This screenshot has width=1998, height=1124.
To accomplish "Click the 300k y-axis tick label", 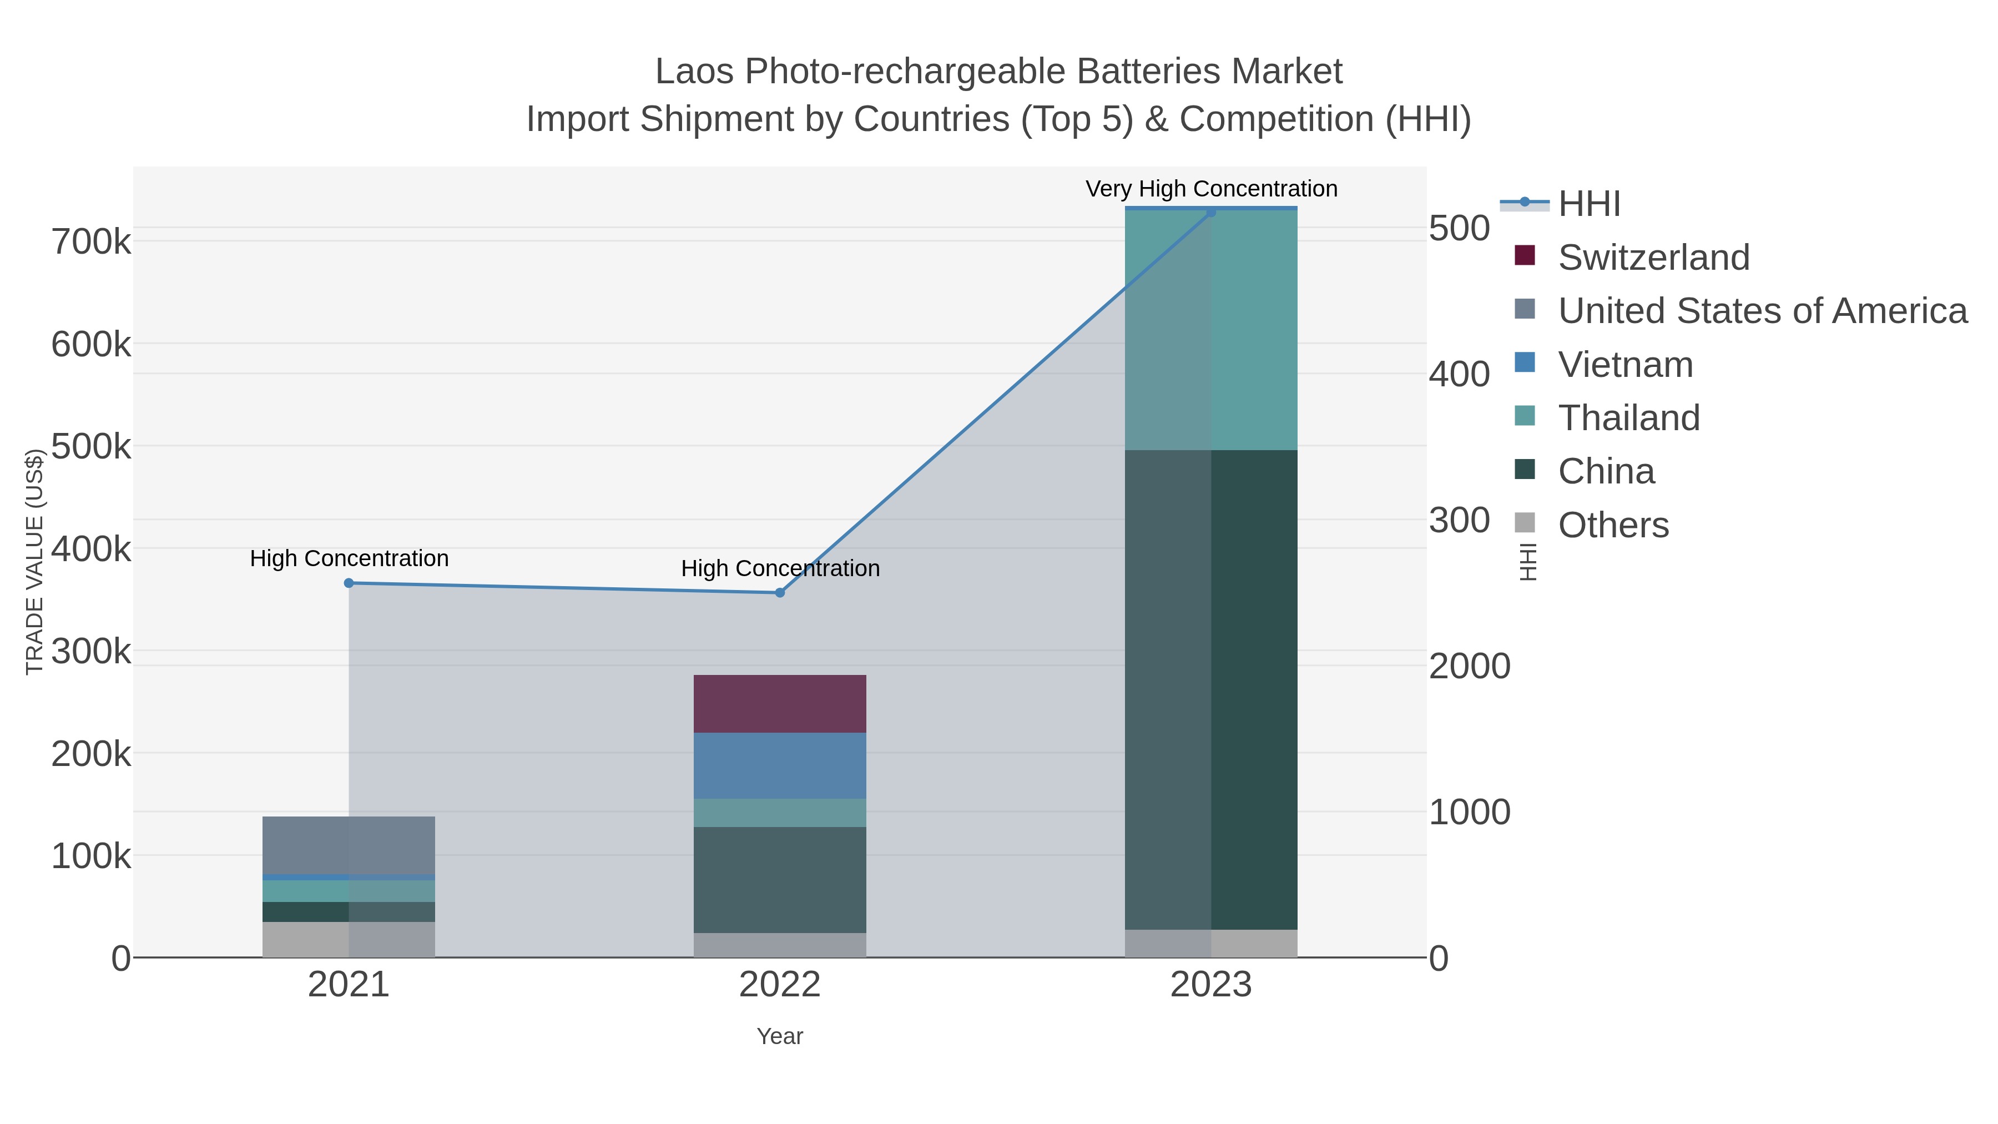I will point(91,652).
